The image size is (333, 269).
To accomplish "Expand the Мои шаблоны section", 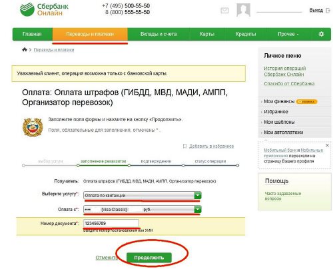I will point(279,122).
